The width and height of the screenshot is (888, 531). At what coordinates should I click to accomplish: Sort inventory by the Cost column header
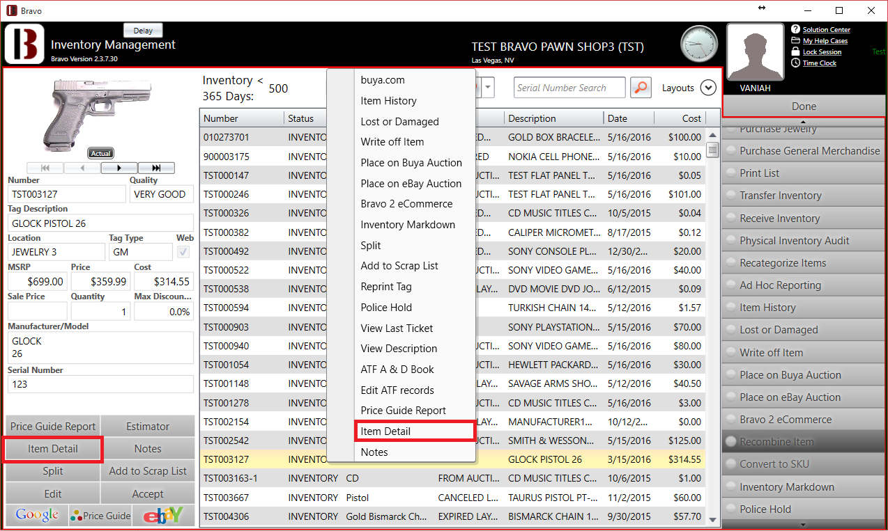coord(680,118)
